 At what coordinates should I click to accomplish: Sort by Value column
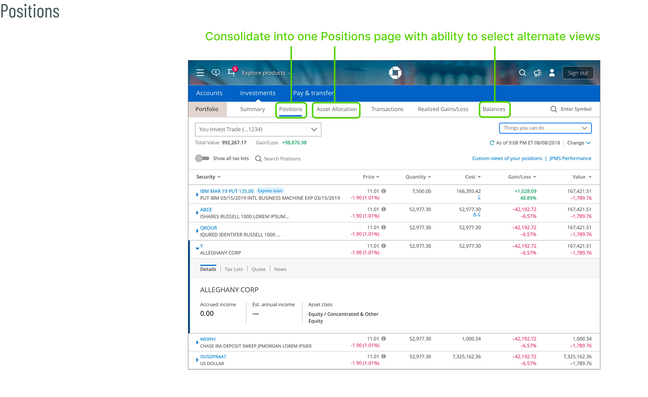click(582, 177)
